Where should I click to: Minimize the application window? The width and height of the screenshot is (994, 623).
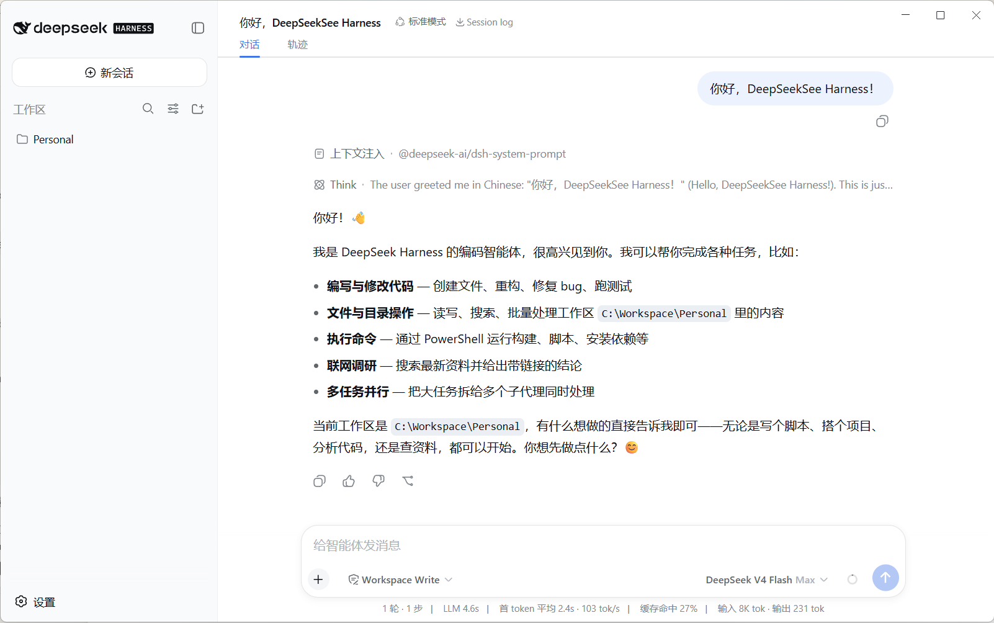pos(906,15)
